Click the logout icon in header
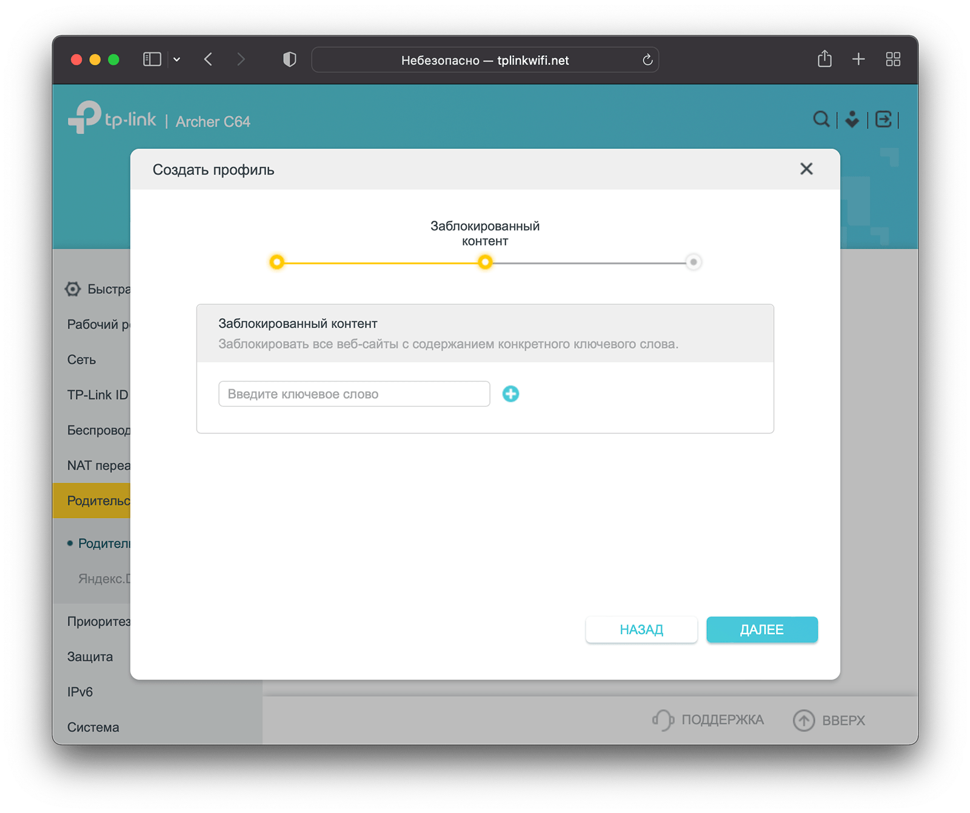This screenshot has width=970, height=813. (883, 119)
